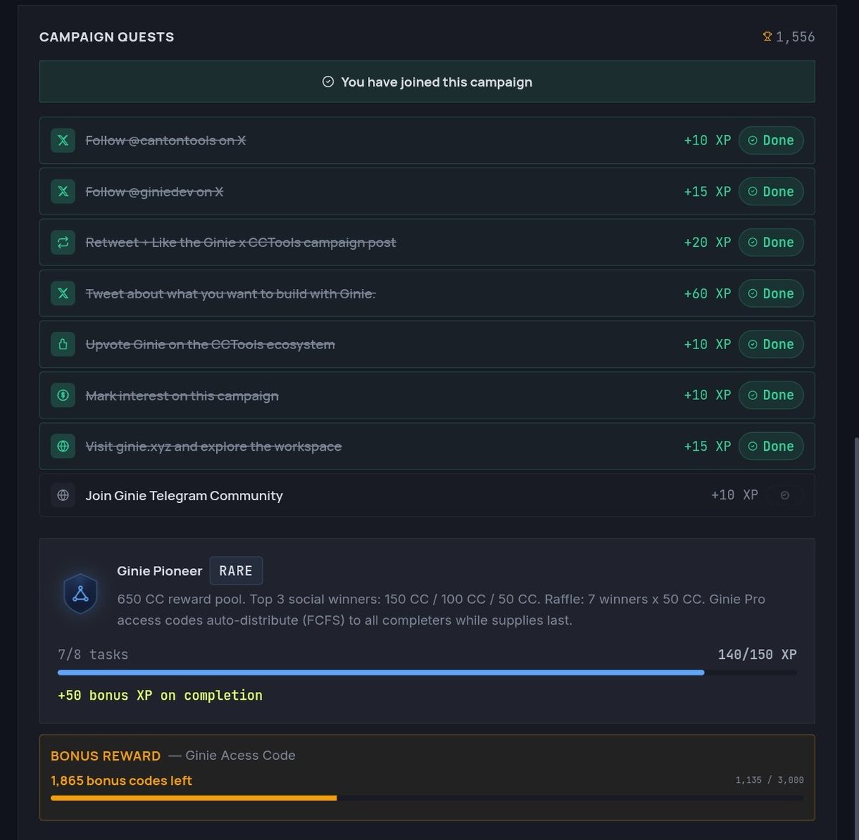Click the +20 XP reward text

pos(707,243)
